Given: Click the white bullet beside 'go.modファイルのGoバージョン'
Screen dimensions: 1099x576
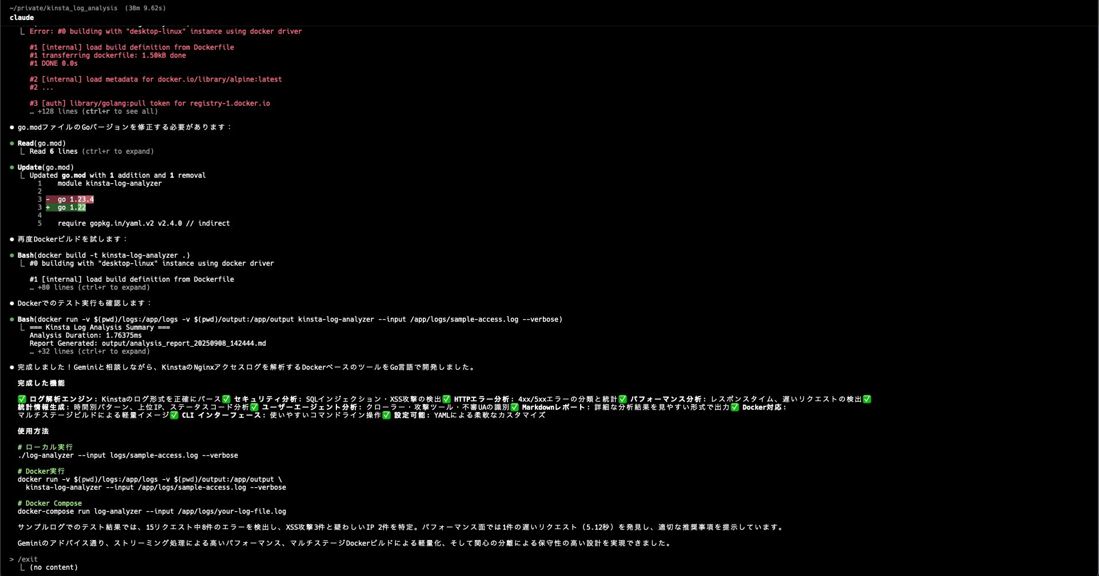Looking at the screenshot, I should tap(11, 127).
